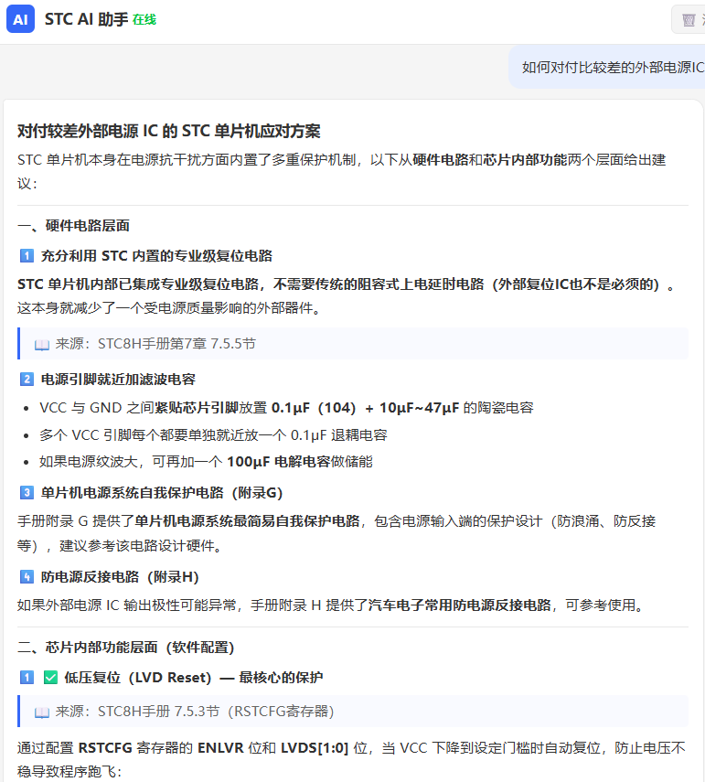This screenshot has width=705, height=782.
Task: Click the number 3 icon beside 单片机电源系统自我保护电路
Action: click(x=27, y=493)
